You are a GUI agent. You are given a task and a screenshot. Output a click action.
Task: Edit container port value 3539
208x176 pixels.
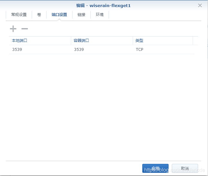(102, 49)
